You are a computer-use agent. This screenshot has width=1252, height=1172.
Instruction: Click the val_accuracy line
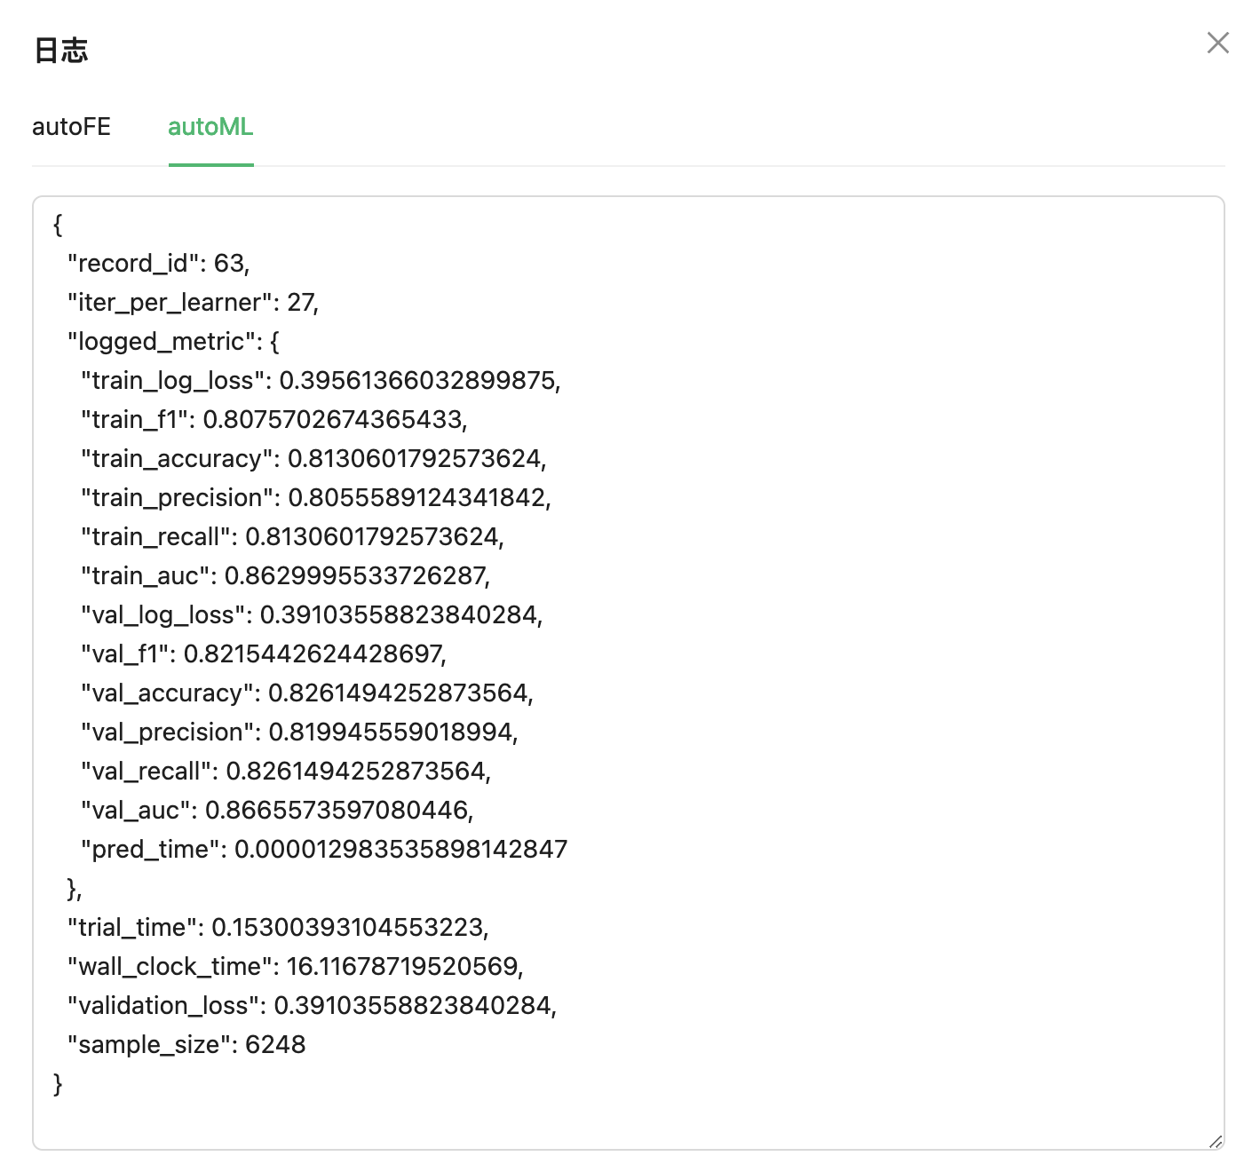[x=306, y=693]
